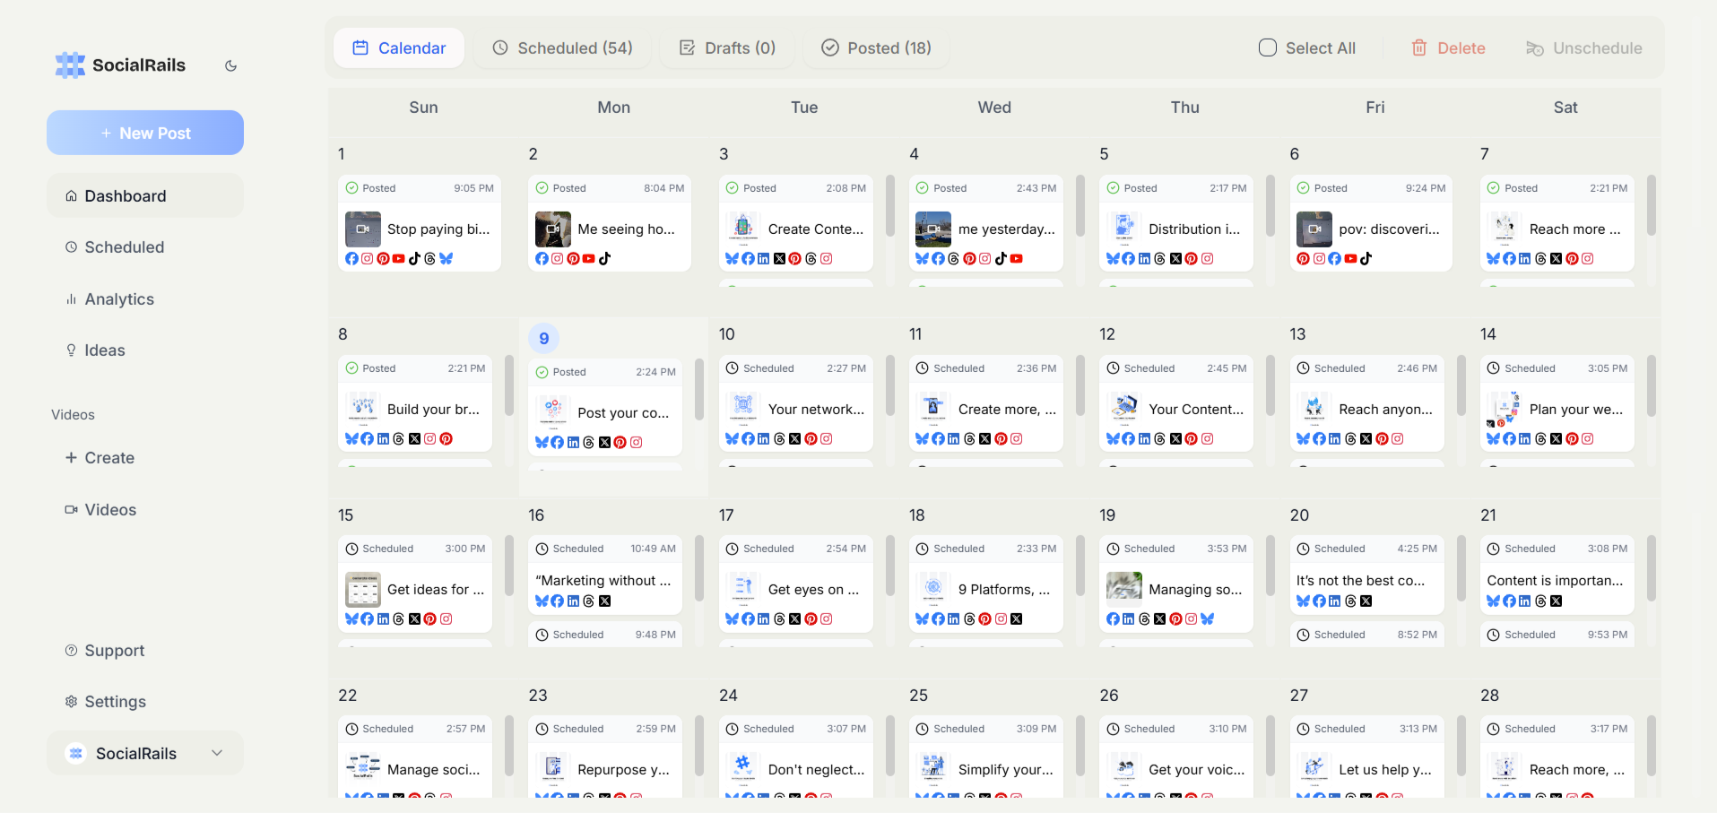Select the Dashboard home icon
Screen dimensions: 1717x813
point(71,195)
